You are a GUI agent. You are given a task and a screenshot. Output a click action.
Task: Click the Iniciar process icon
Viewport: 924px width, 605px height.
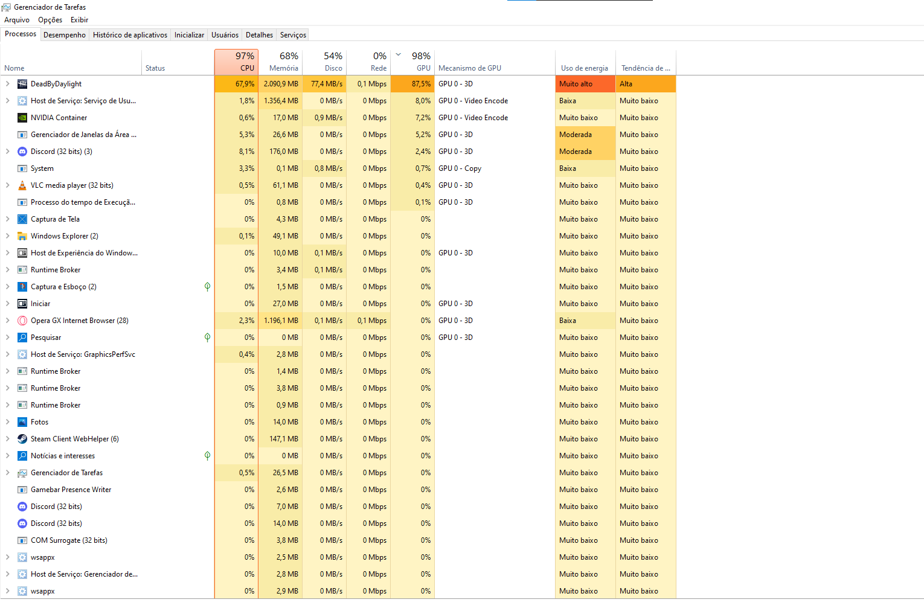(x=22, y=304)
